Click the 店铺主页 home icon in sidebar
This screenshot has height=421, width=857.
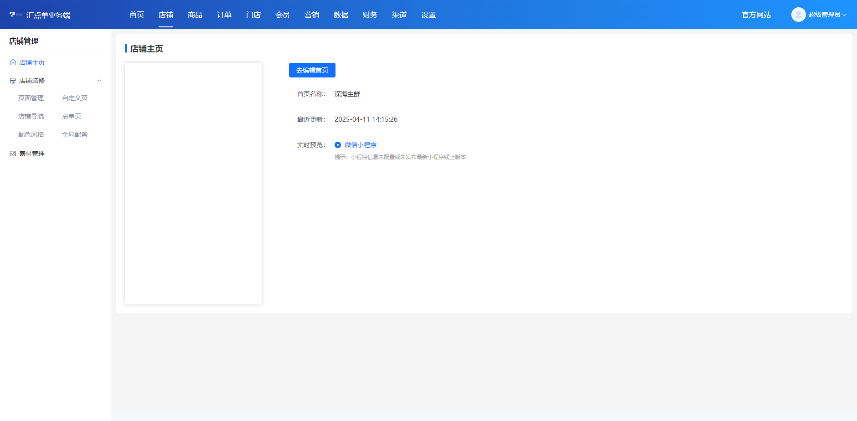13,63
